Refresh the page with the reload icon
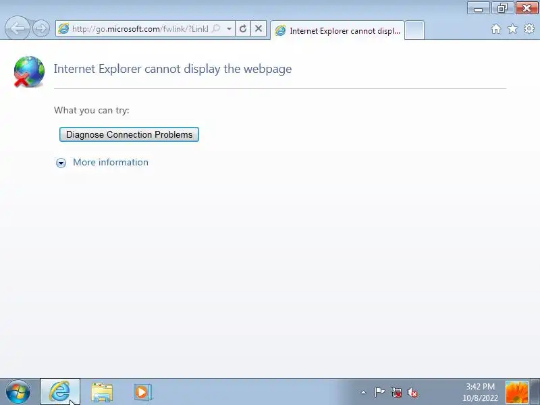This screenshot has width=540, height=405. click(x=243, y=28)
